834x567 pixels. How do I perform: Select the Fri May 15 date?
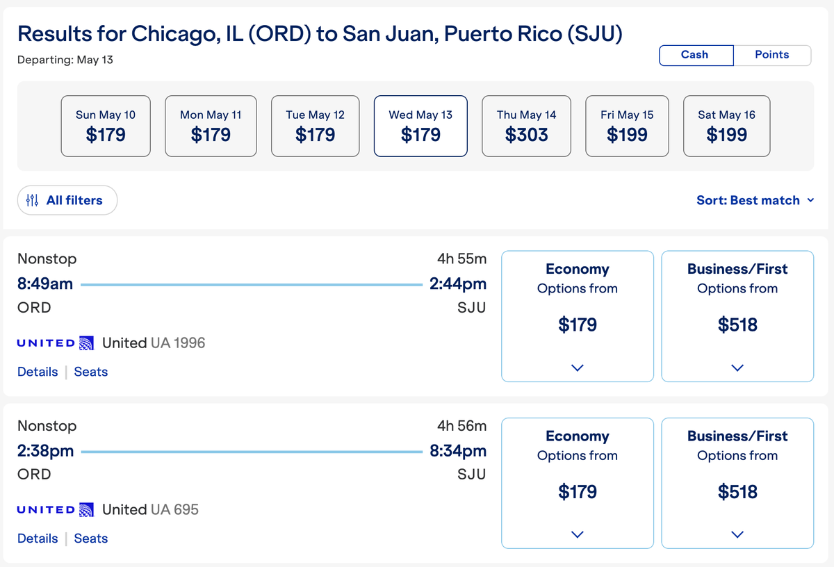click(627, 126)
